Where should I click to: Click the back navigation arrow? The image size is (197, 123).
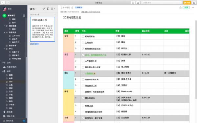[3, 3]
